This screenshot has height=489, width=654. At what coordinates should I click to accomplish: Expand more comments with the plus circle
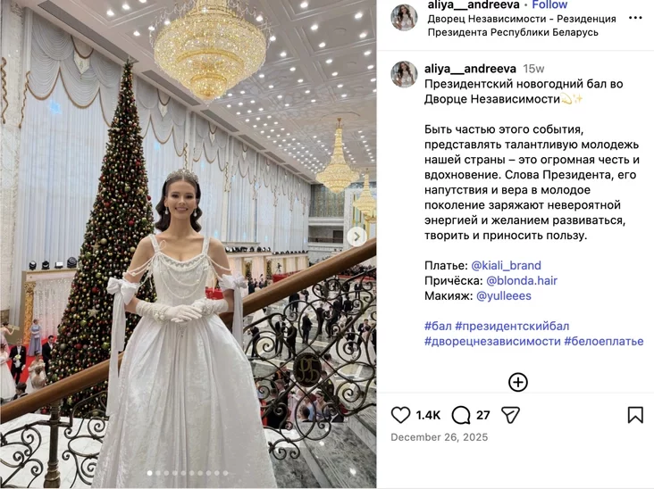point(518,382)
